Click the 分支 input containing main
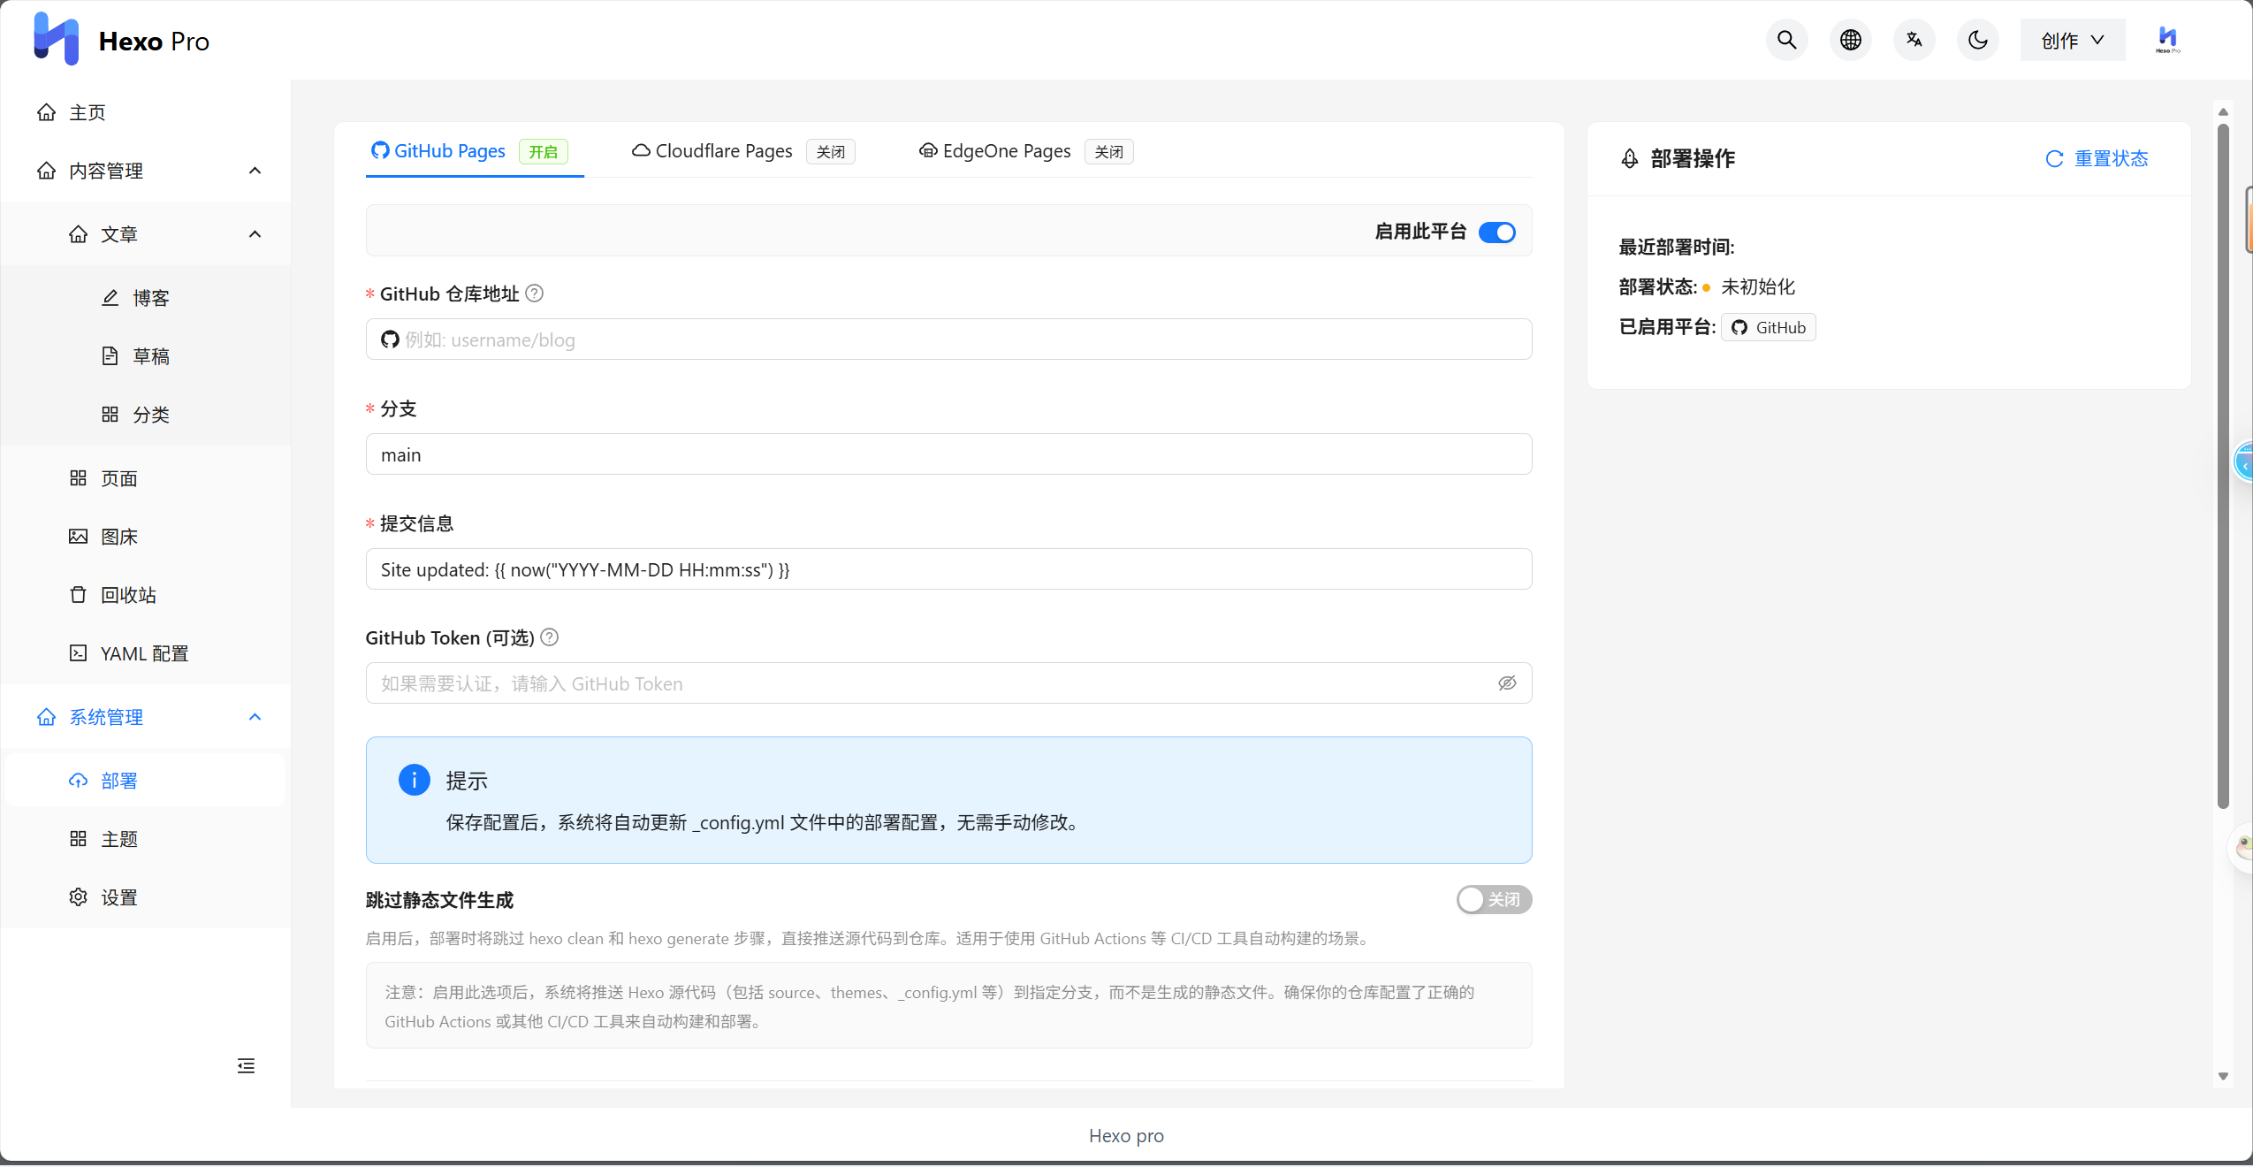Screen dimensions: 2253x1167 (948, 454)
